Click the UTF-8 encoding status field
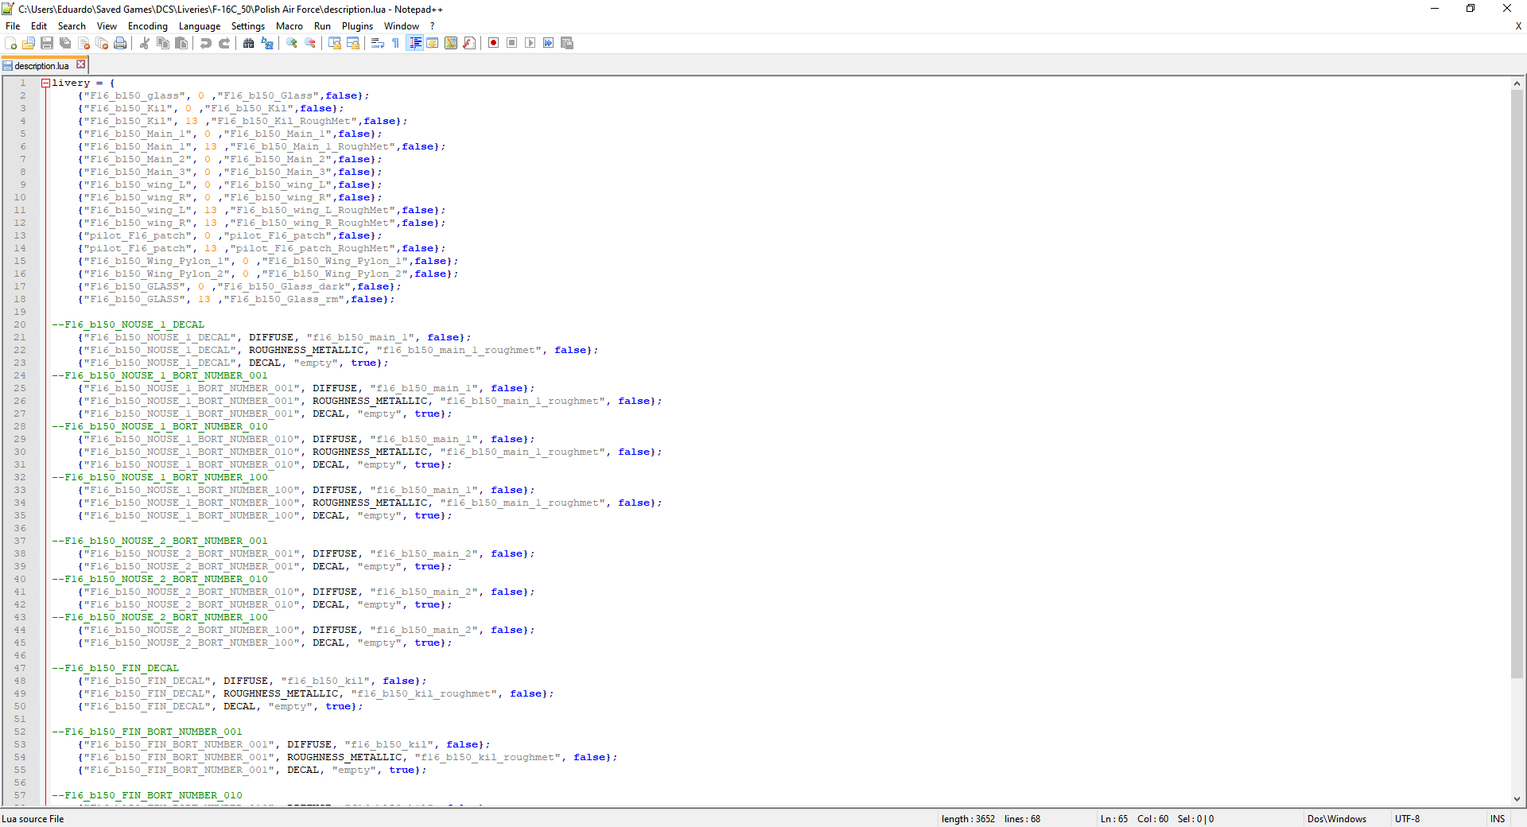Screen dimensions: 1527x827 (x=1407, y=819)
